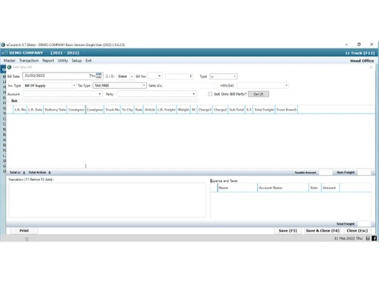The image size is (379, 284).
Task: Click the eCount app icon in title bar
Action: [x=3, y=45]
